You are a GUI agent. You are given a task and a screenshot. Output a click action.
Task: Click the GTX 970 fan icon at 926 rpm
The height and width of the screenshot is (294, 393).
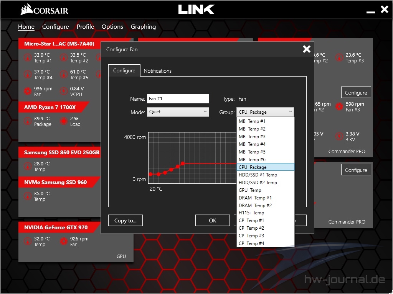[63, 241]
